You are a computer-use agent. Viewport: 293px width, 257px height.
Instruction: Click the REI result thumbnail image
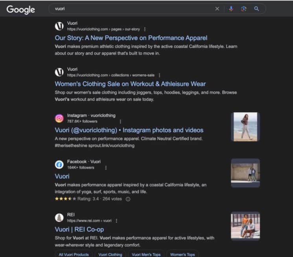pos(245,226)
